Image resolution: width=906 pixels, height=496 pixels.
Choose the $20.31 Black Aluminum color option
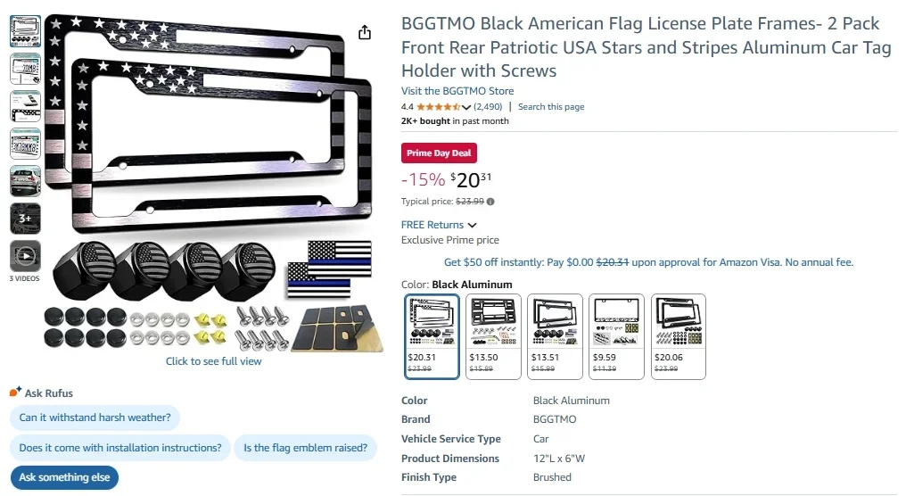[x=432, y=336]
